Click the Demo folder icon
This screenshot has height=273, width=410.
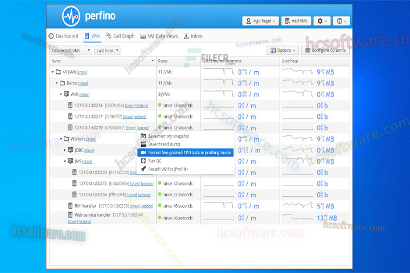click(62, 83)
